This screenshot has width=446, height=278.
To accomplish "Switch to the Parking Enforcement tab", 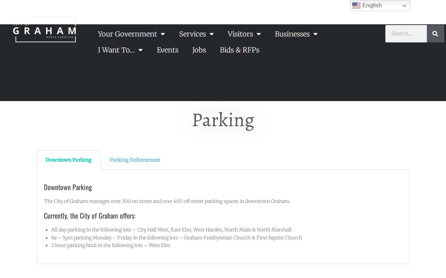I will (135, 160).
